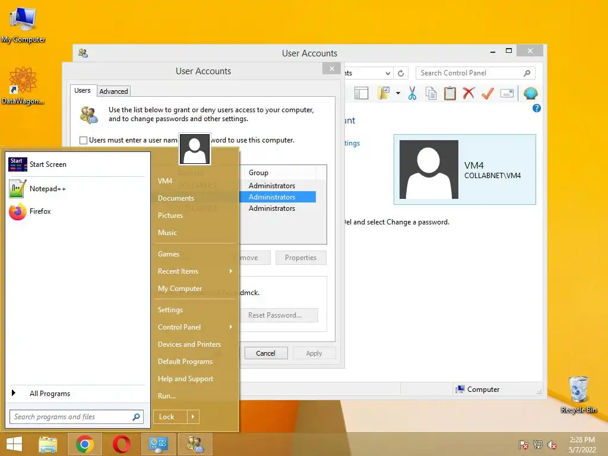Open Devices and Printers menu item

189,344
